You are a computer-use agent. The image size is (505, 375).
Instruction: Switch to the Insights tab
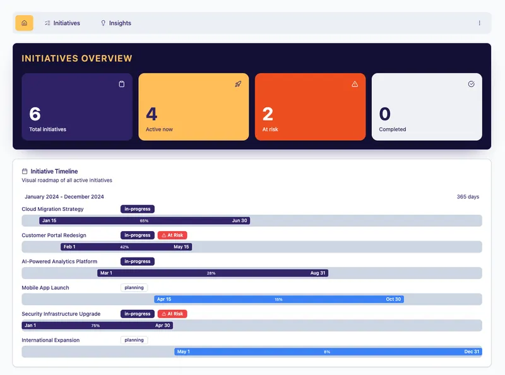coord(116,23)
